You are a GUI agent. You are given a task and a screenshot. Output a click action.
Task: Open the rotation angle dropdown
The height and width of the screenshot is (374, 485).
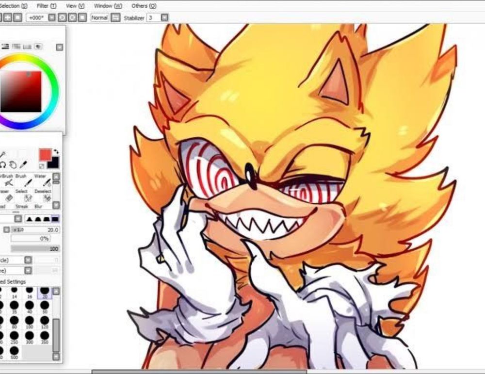click(52, 17)
